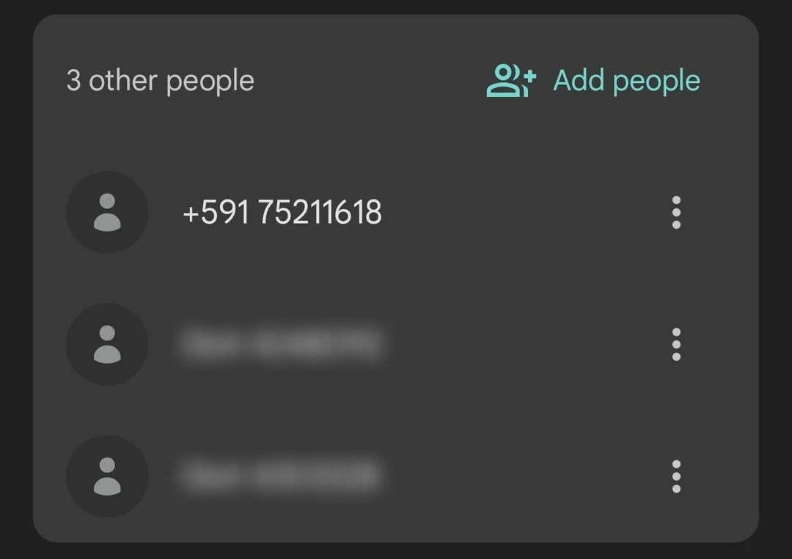This screenshot has height=559, width=792.
Task: Open the avatar for +591 75211618
Action: [107, 212]
